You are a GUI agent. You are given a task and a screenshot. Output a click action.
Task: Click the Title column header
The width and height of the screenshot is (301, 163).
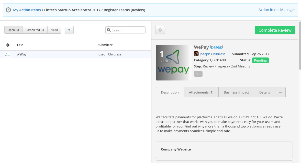[20, 45]
